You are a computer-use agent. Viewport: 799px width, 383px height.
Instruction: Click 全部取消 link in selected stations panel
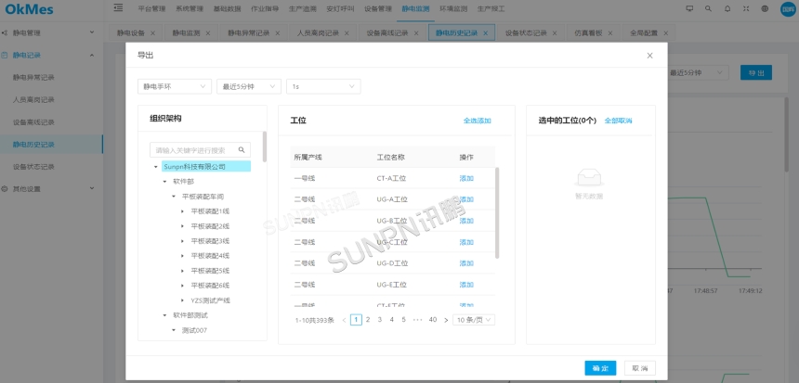(x=618, y=121)
